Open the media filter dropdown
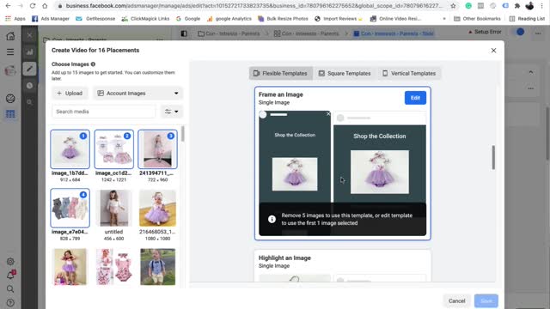Image resolution: width=550 pixels, height=309 pixels. click(x=172, y=112)
